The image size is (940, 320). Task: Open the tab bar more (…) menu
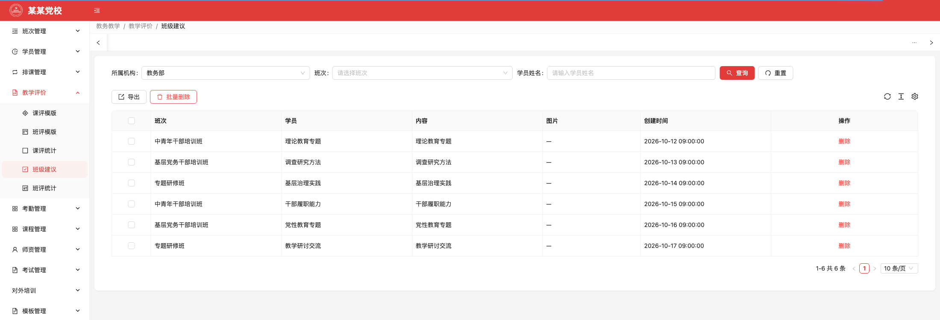click(x=914, y=43)
